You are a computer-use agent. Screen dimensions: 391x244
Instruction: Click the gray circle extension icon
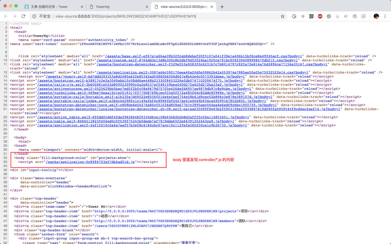[329, 16]
